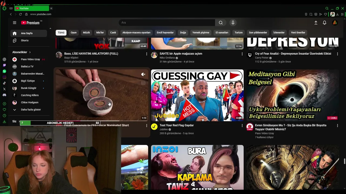This screenshot has height=194, width=346.
Task: Select the Canlı filter chip
Action: [113, 33]
